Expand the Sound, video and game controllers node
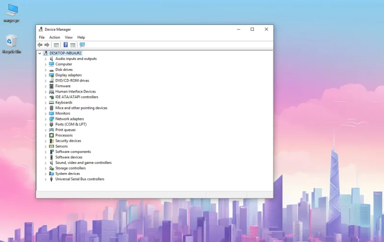 point(46,163)
